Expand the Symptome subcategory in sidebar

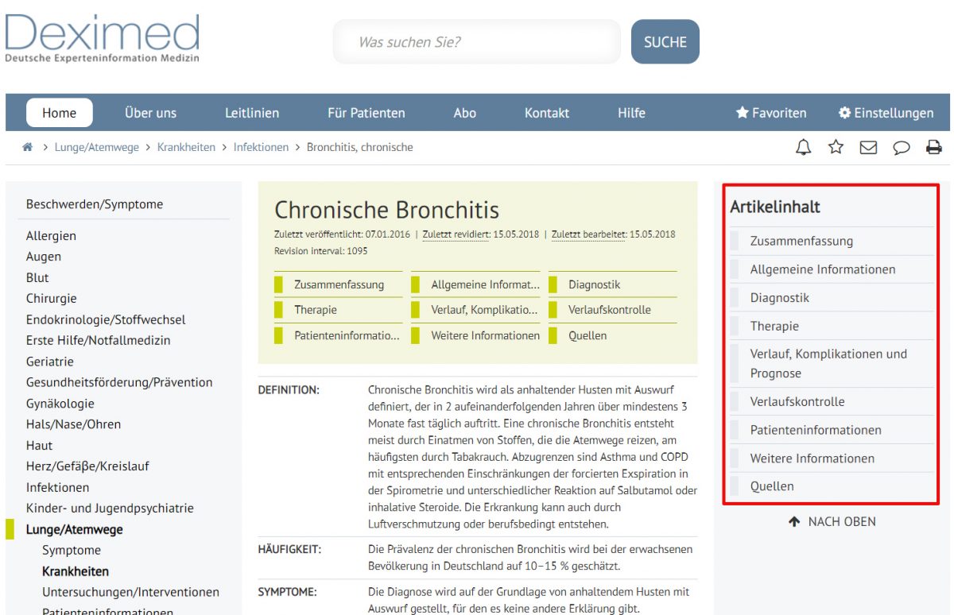(x=72, y=550)
